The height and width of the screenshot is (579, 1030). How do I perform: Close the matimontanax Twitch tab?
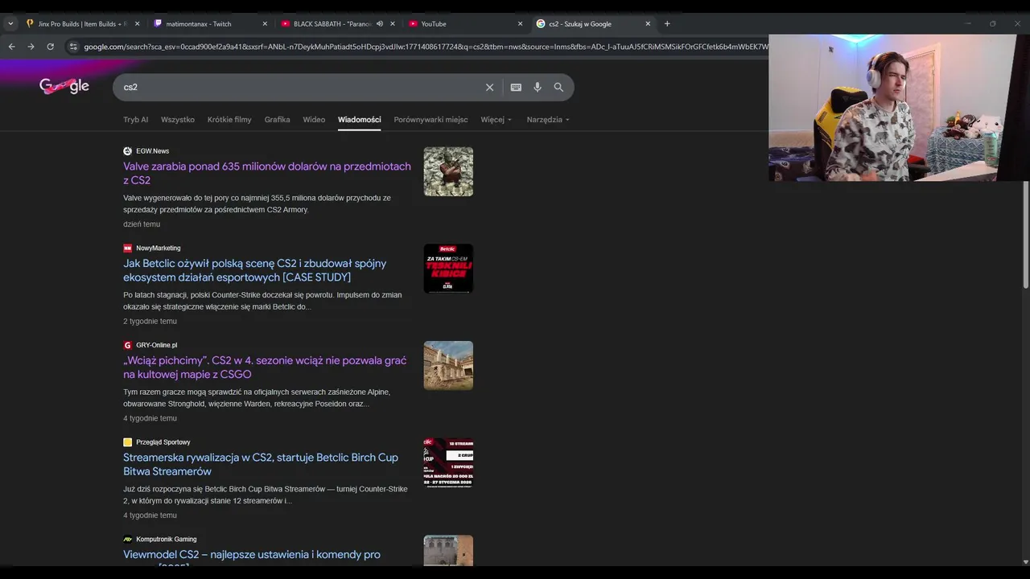click(265, 23)
